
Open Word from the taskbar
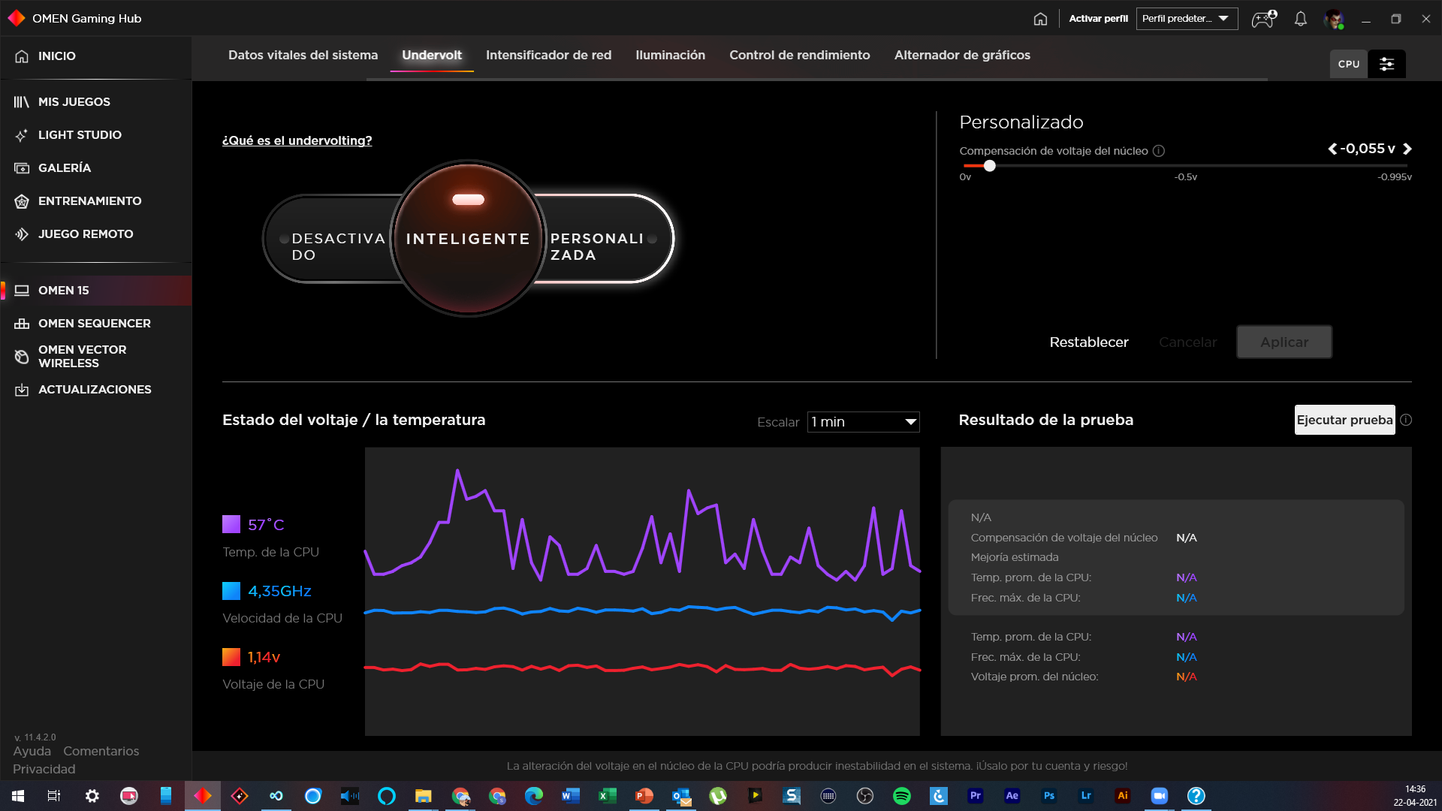[x=571, y=796]
